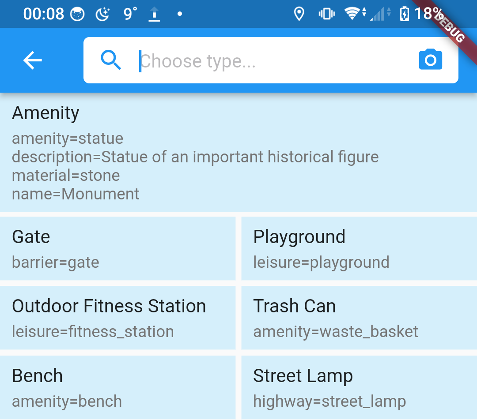Tap the back arrow icon
The image size is (477, 420).
(33, 60)
